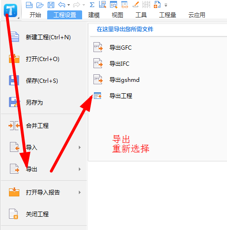Choose 导出GFC option

coord(121,47)
